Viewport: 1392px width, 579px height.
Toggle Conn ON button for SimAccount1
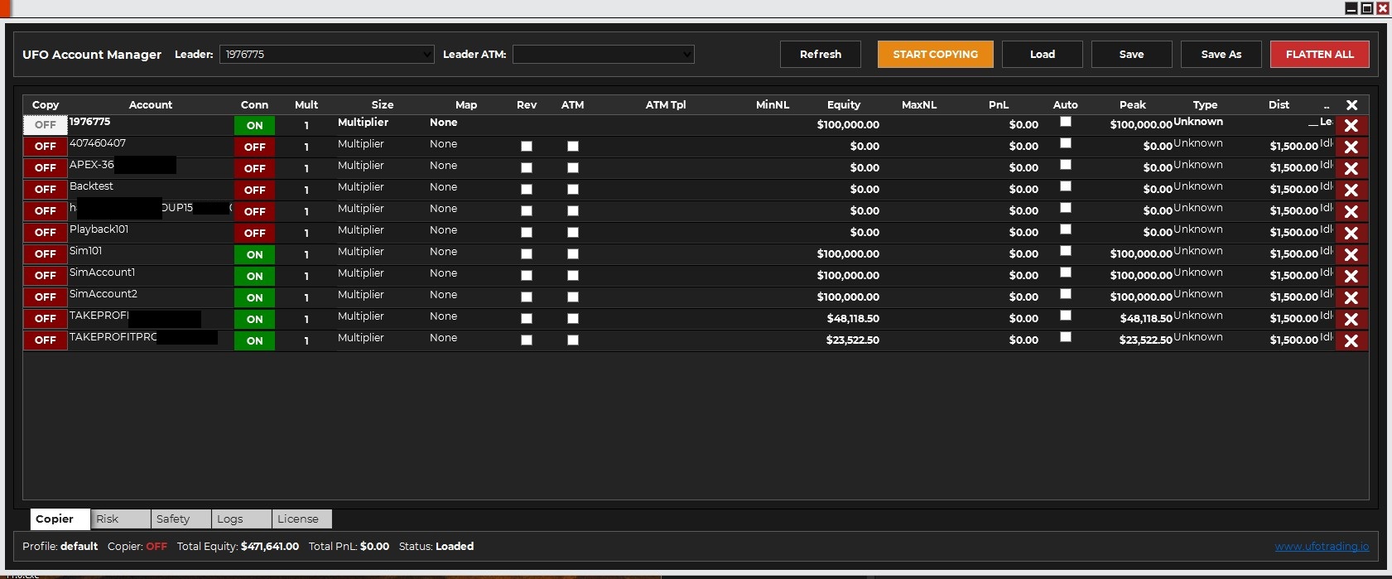click(254, 276)
